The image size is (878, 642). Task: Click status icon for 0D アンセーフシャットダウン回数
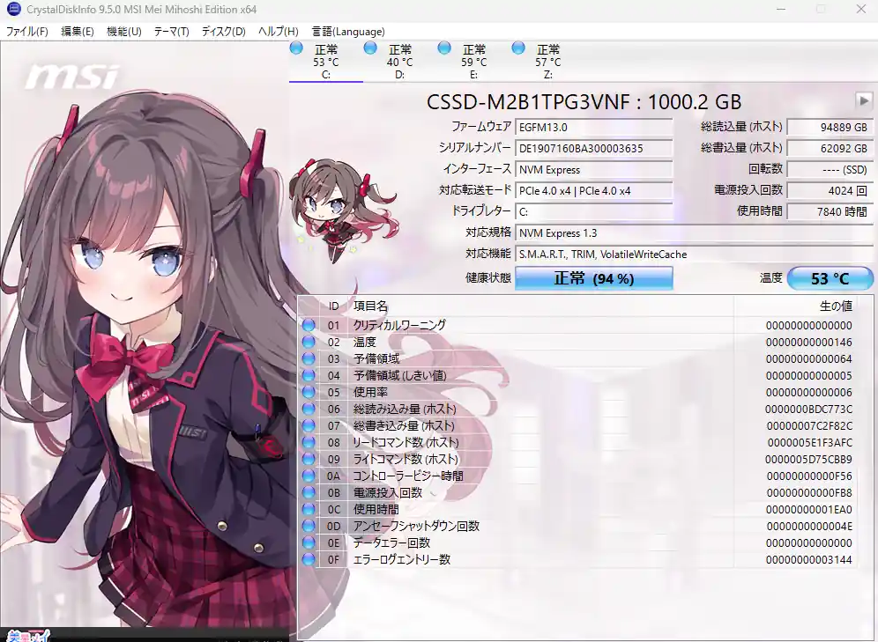[309, 526]
